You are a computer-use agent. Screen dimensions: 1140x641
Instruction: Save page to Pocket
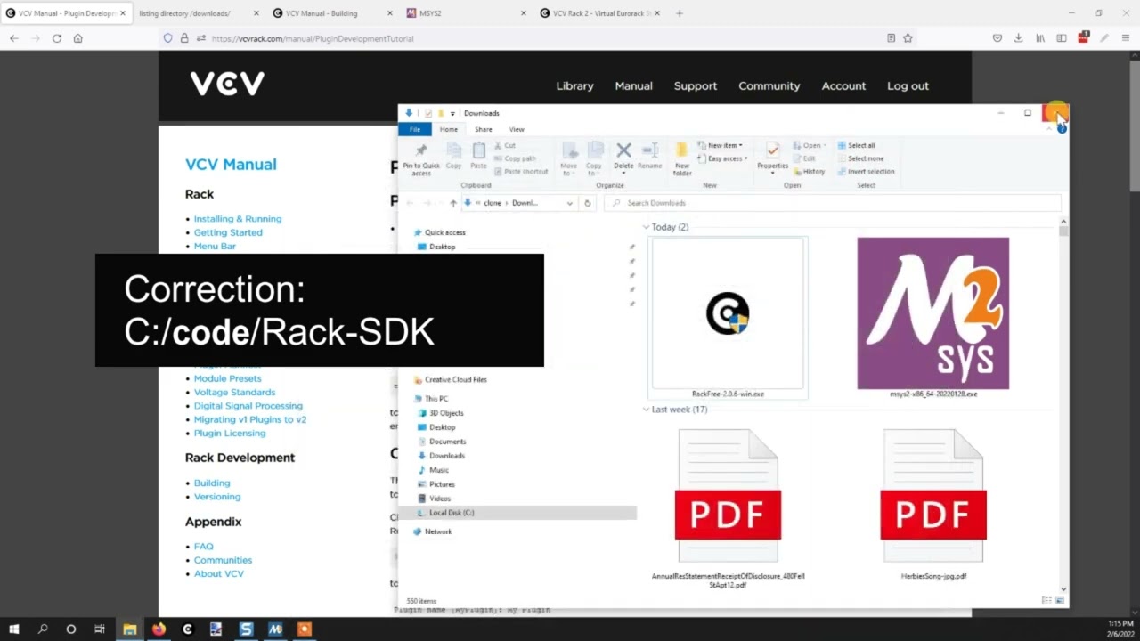[x=997, y=38]
